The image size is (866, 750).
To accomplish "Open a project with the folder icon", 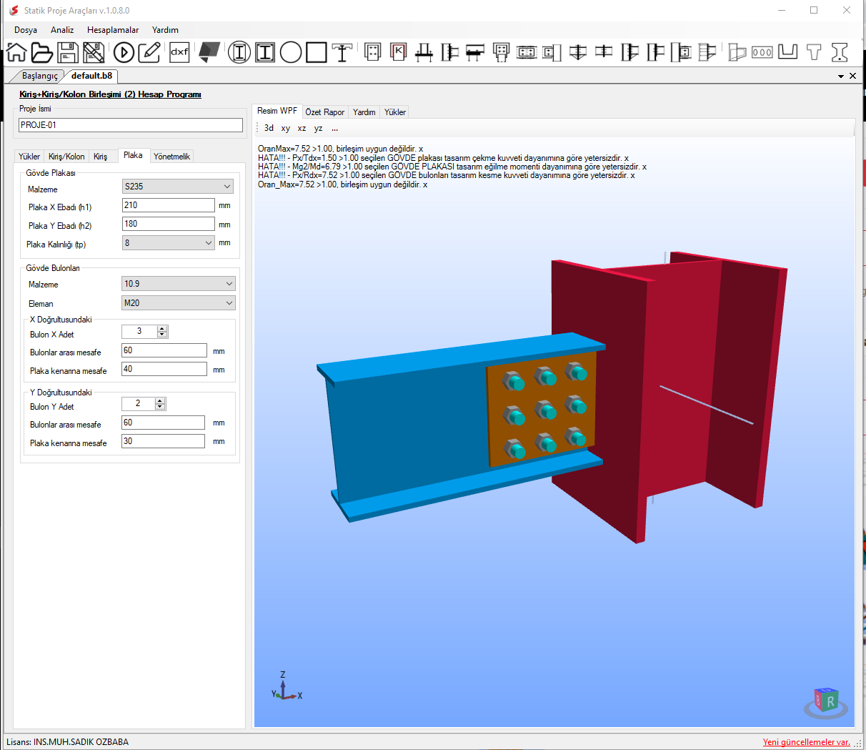I will tap(41, 52).
